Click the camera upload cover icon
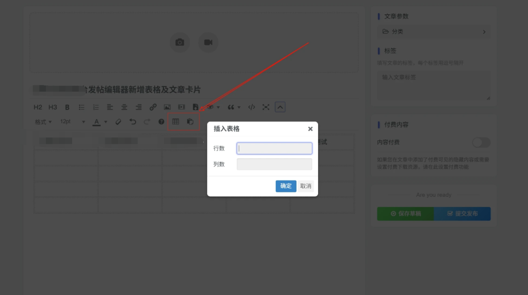 (x=180, y=42)
